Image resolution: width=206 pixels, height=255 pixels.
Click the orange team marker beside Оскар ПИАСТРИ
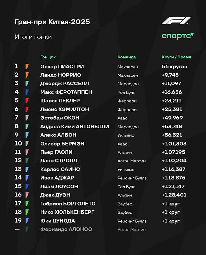27,66
